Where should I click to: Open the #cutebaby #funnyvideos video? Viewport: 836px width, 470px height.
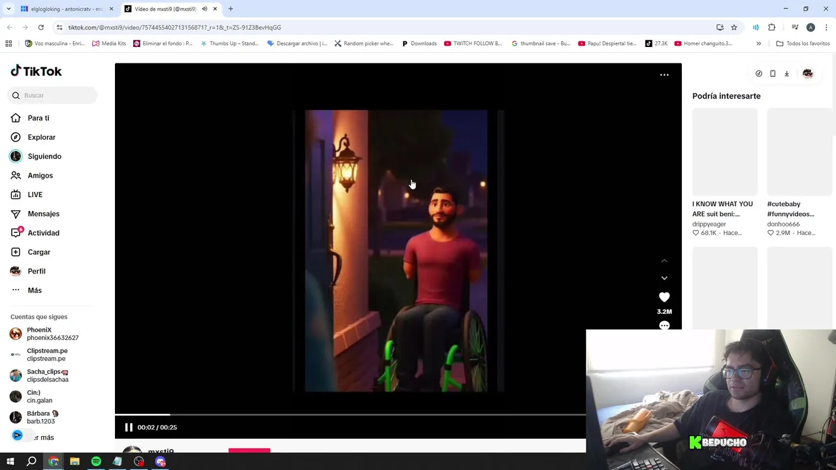[x=799, y=151]
